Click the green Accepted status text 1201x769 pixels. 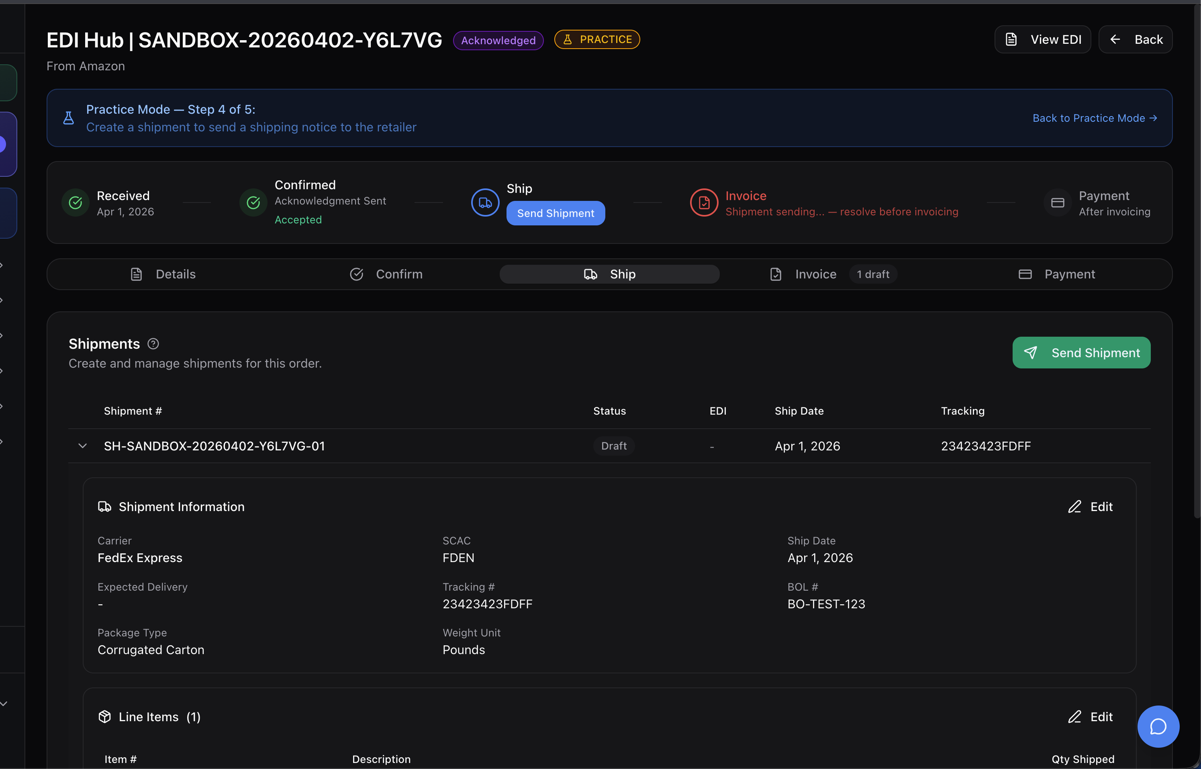[298, 220]
